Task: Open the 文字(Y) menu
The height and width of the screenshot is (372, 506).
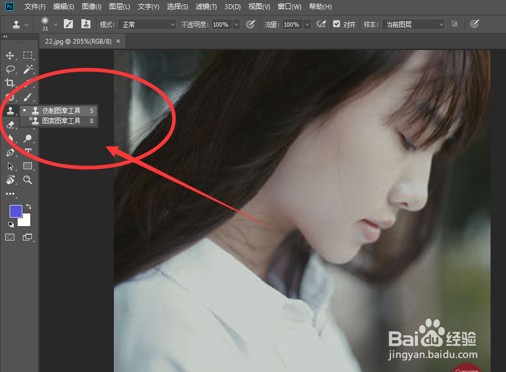Action: tap(148, 7)
